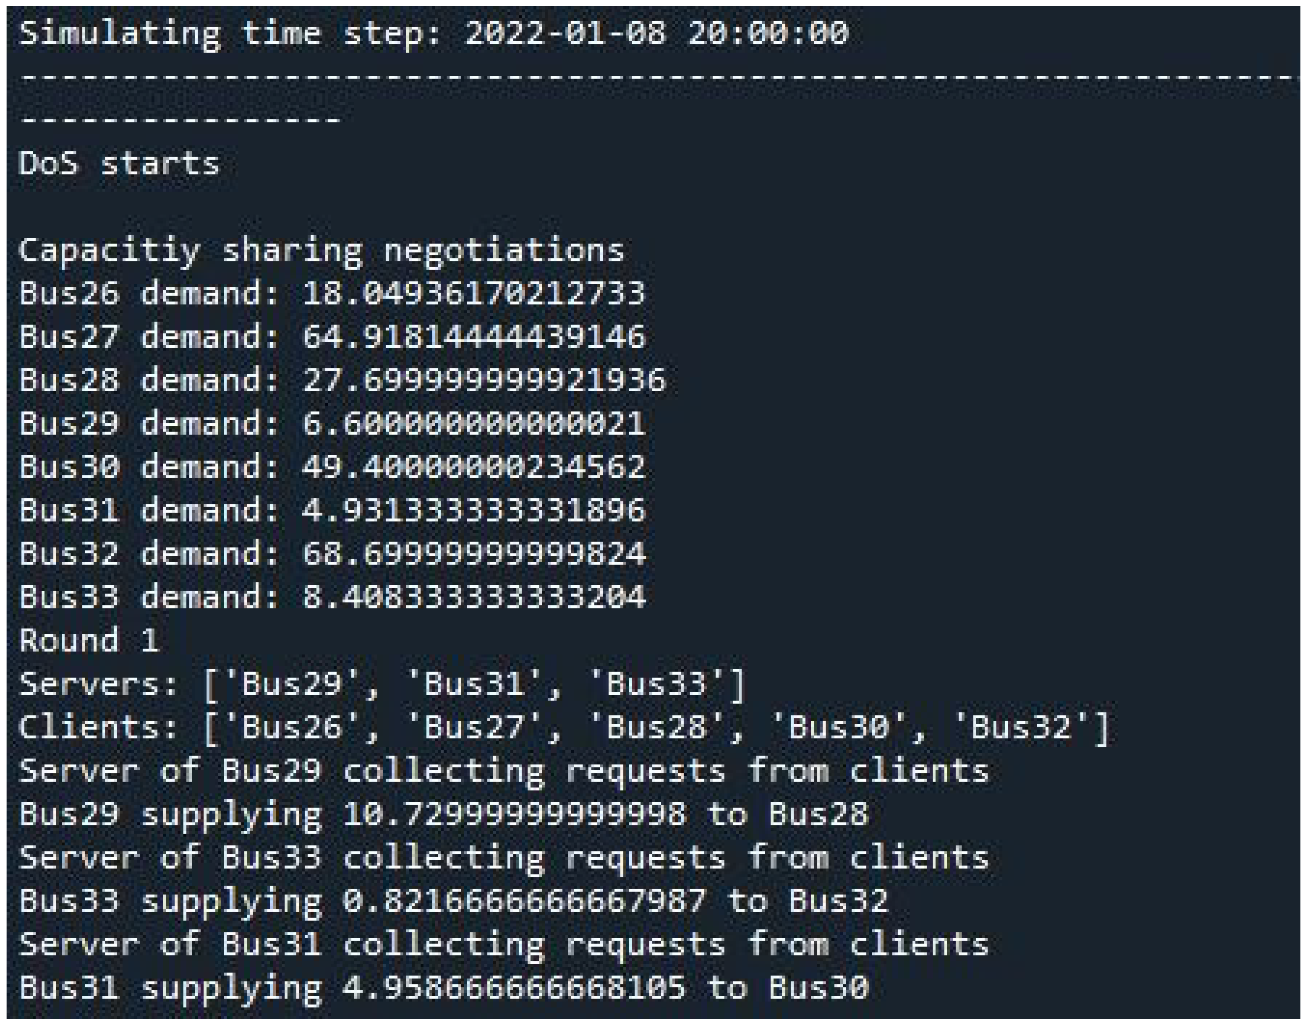Click the "Round 1" line
This screenshot has width=1307, height=1026.
pos(89,640)
